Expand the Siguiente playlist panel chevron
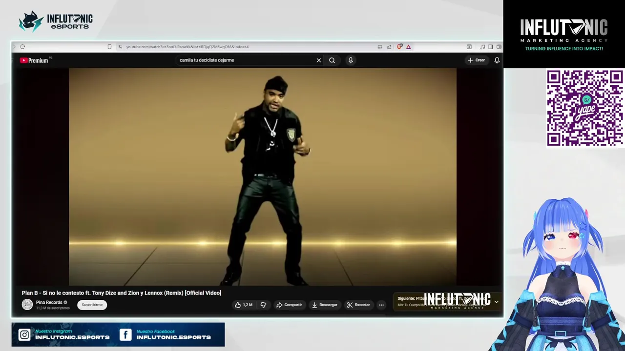Image resolution: width=625 pixels, height=351 pixels. (x=496, y=302)
